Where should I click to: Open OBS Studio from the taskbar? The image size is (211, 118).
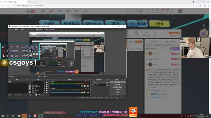(40, 116)
